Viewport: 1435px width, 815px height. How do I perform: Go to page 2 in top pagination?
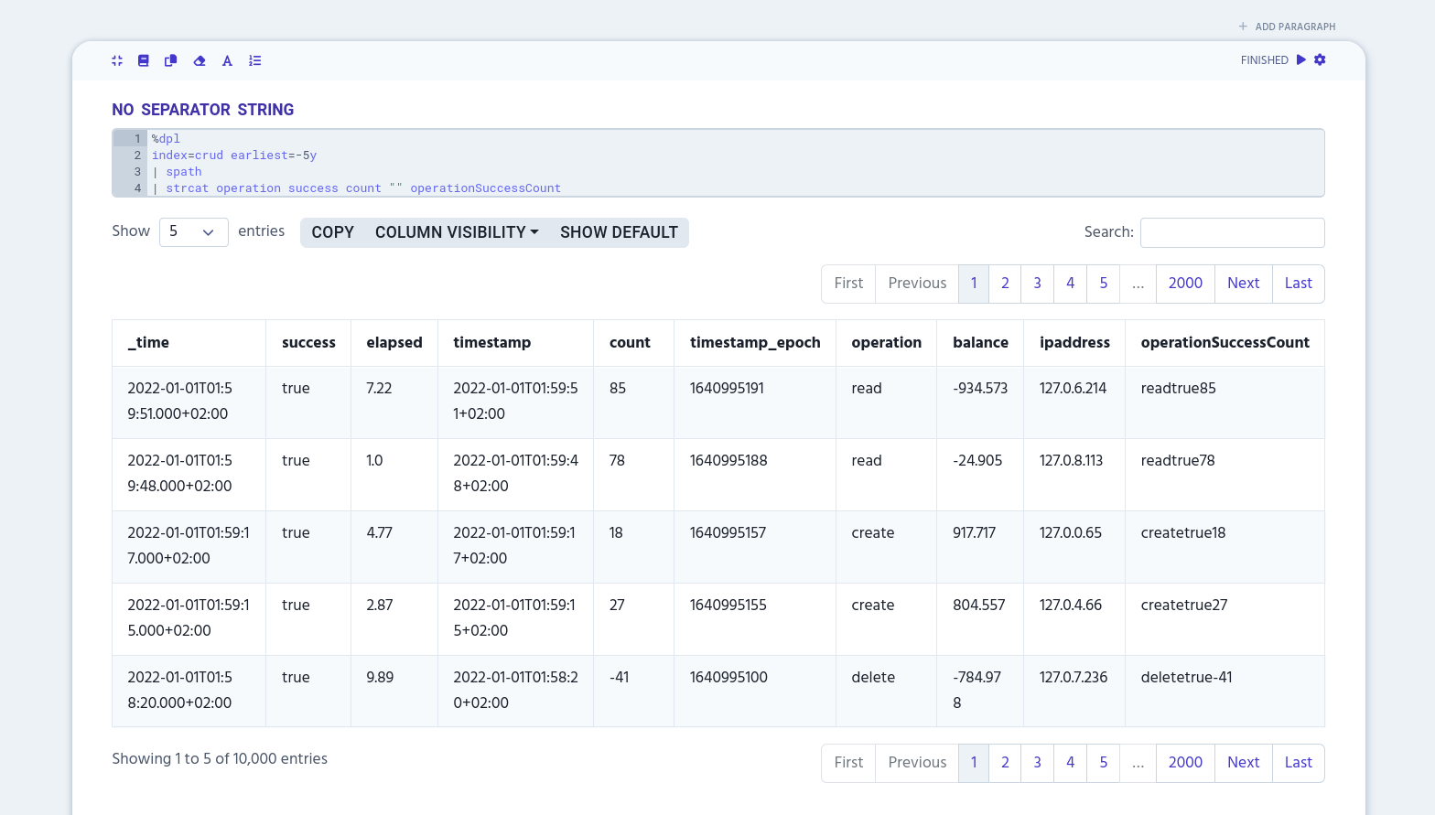[1005, 284]
